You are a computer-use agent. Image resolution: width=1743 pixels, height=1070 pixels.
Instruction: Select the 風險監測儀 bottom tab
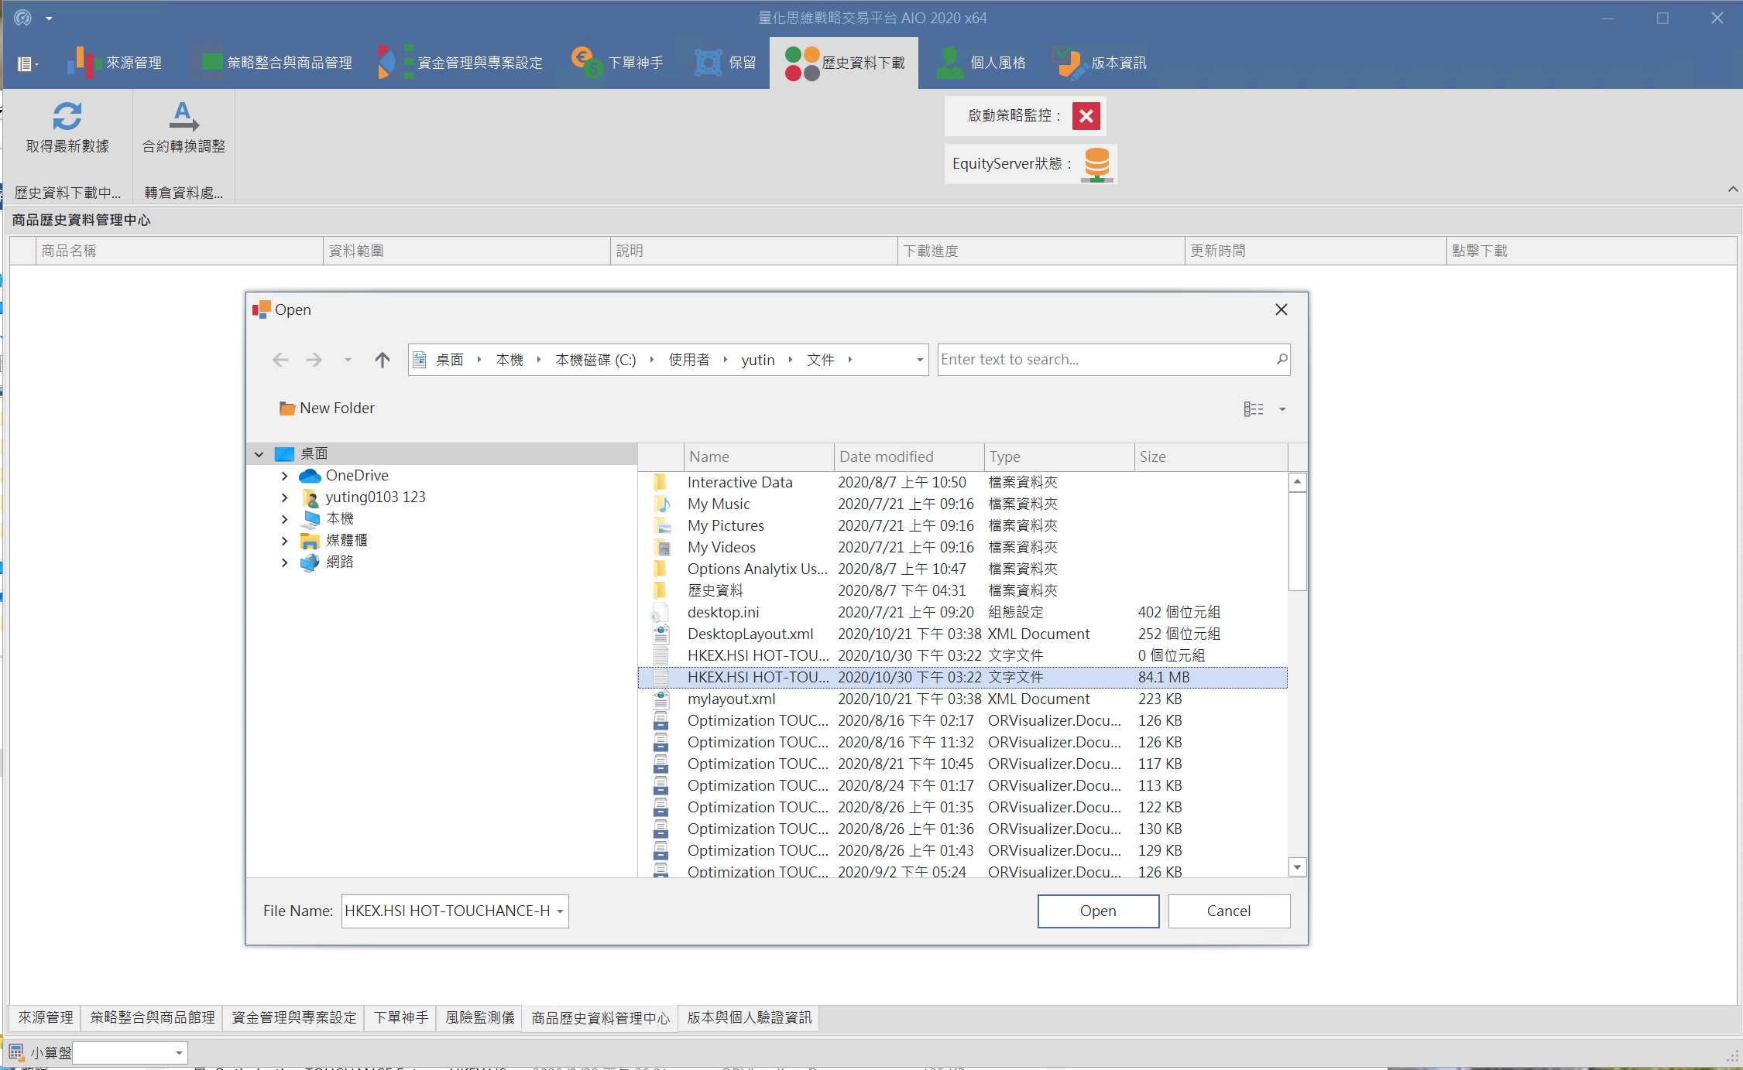point(479,1017)
